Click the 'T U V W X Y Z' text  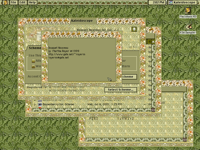click(125, 119)
